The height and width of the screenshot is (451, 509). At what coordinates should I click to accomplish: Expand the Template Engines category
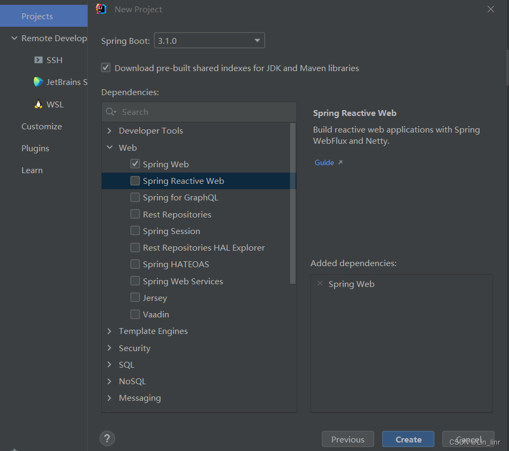[109, 331]
